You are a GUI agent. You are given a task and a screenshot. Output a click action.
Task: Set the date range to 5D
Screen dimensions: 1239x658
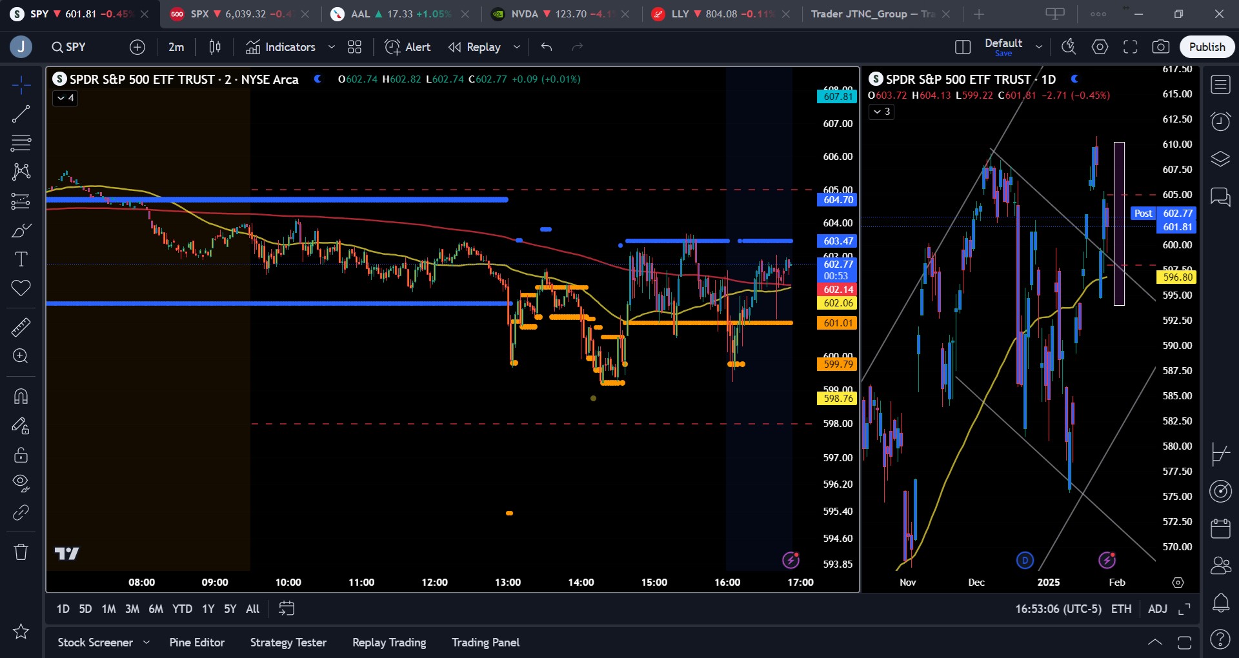(x=85, y=609)
